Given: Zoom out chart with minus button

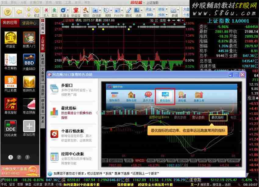Looking at the screenshot, I should (x=174, y=20).
